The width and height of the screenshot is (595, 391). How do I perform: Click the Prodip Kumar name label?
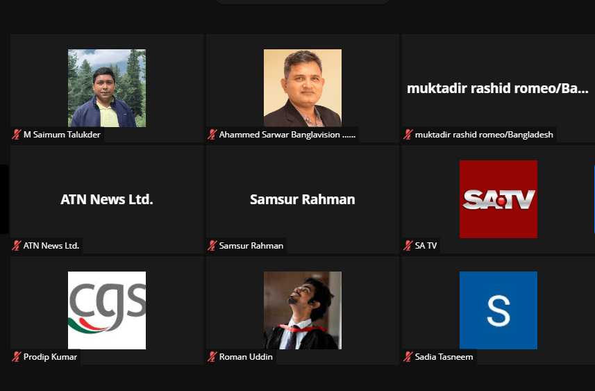pyautogui.click(x=50, y=357)
